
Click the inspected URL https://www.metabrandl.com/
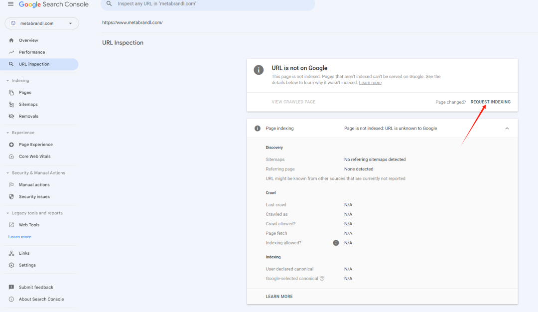pyautogui.click(x=133, y=22)
